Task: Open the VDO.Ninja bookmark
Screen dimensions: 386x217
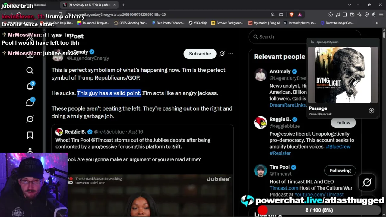Action: tap(198, 23)
